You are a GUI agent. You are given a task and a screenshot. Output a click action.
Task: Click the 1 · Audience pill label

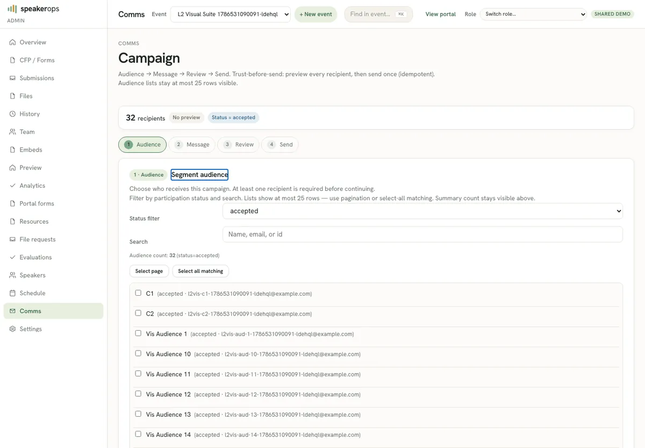(x=148, y=175)
